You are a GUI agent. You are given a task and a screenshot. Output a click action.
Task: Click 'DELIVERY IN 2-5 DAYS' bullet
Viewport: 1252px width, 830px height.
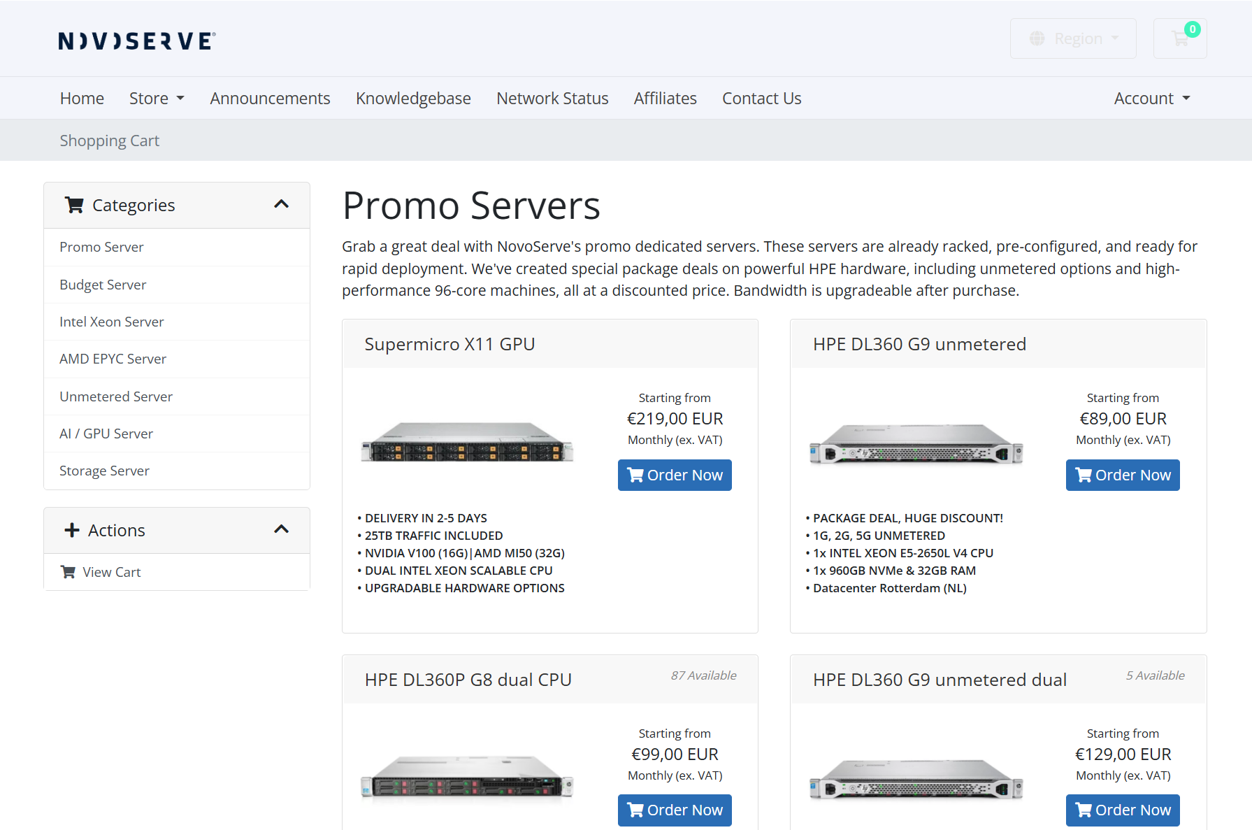(x=426, y=518)
